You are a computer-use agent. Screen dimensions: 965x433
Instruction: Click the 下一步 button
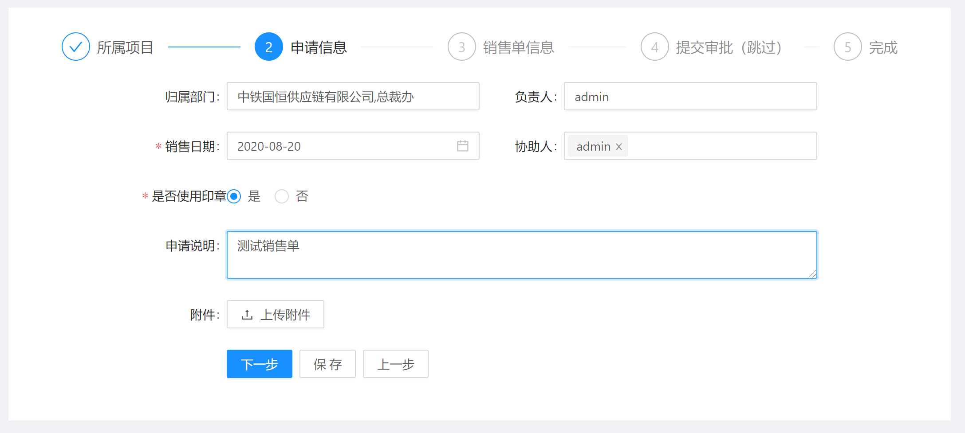pyautogui.click(x=259, y=364)
